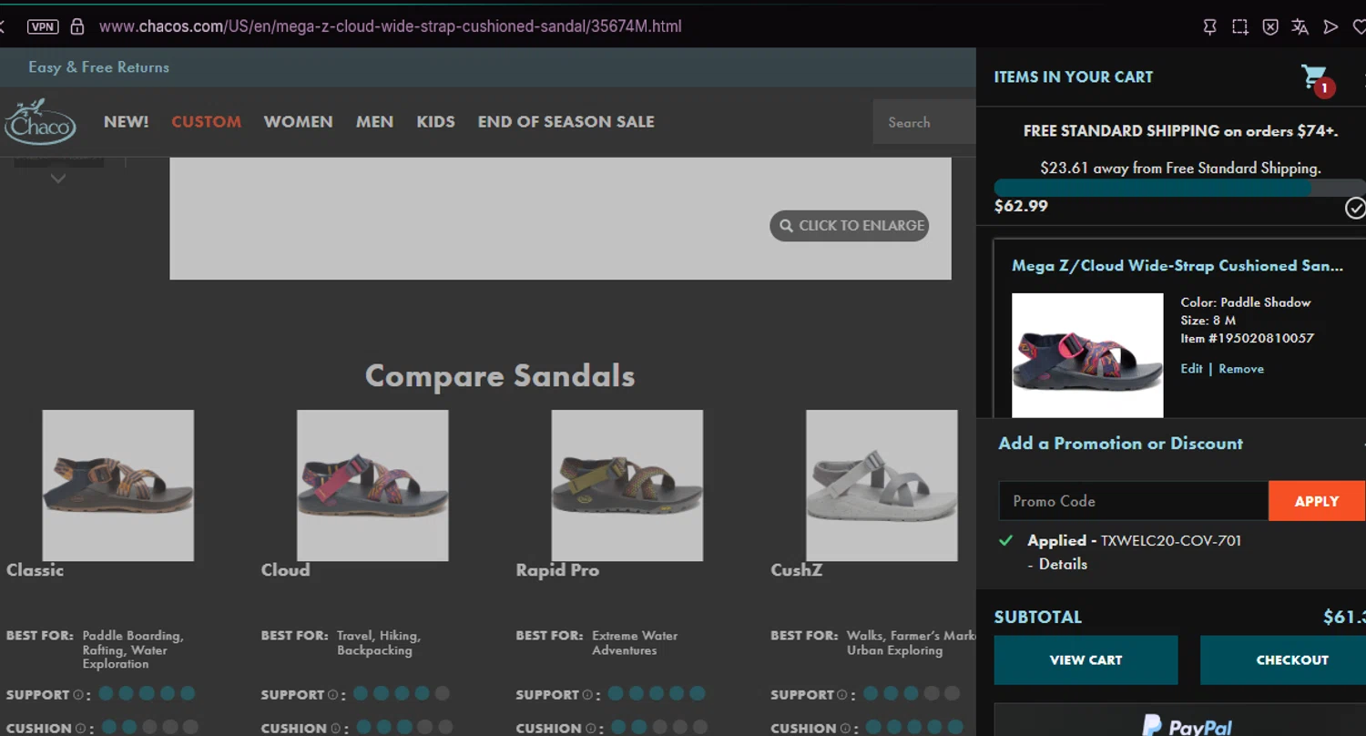
Task: Click the info icon next to Classic CUSHION
Action: click(x=80, y=728)
